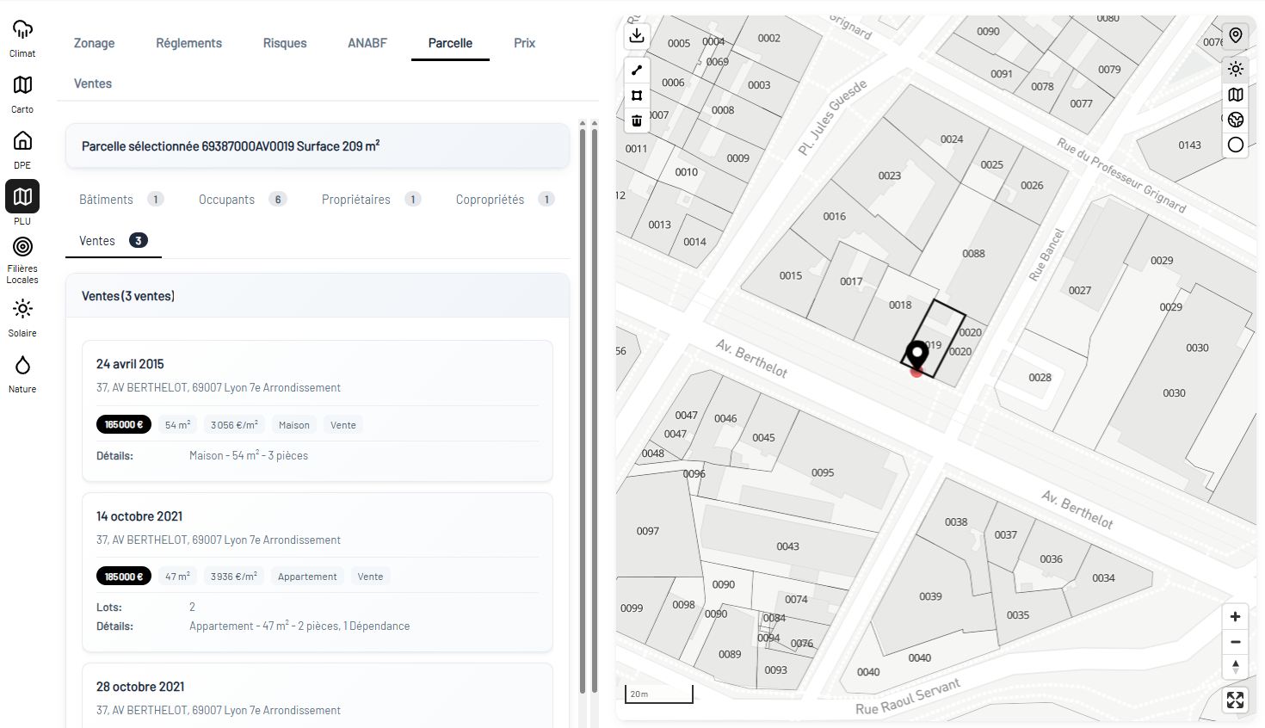This screenshot has width=1265, height=728.
Task: Click the trash icon to delete drawings
Action: 637,120
